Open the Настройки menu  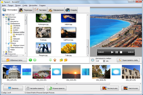33,5
